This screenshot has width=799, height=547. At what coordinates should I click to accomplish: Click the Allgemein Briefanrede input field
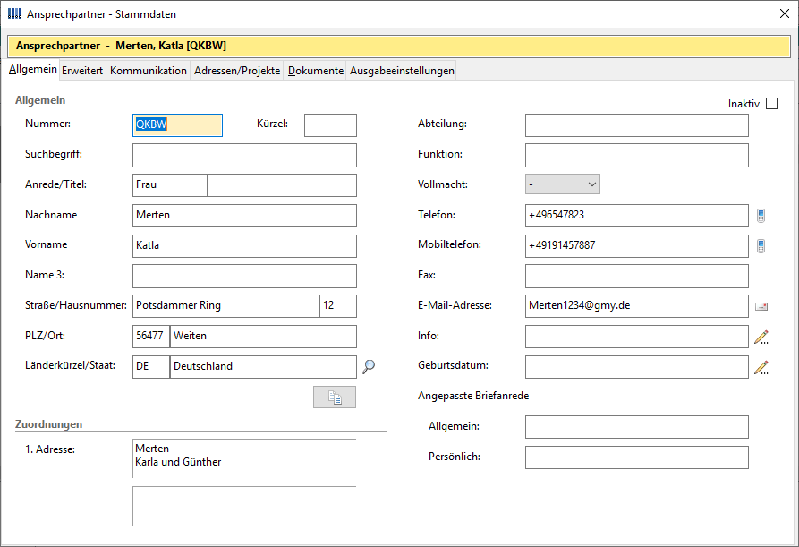637,427
